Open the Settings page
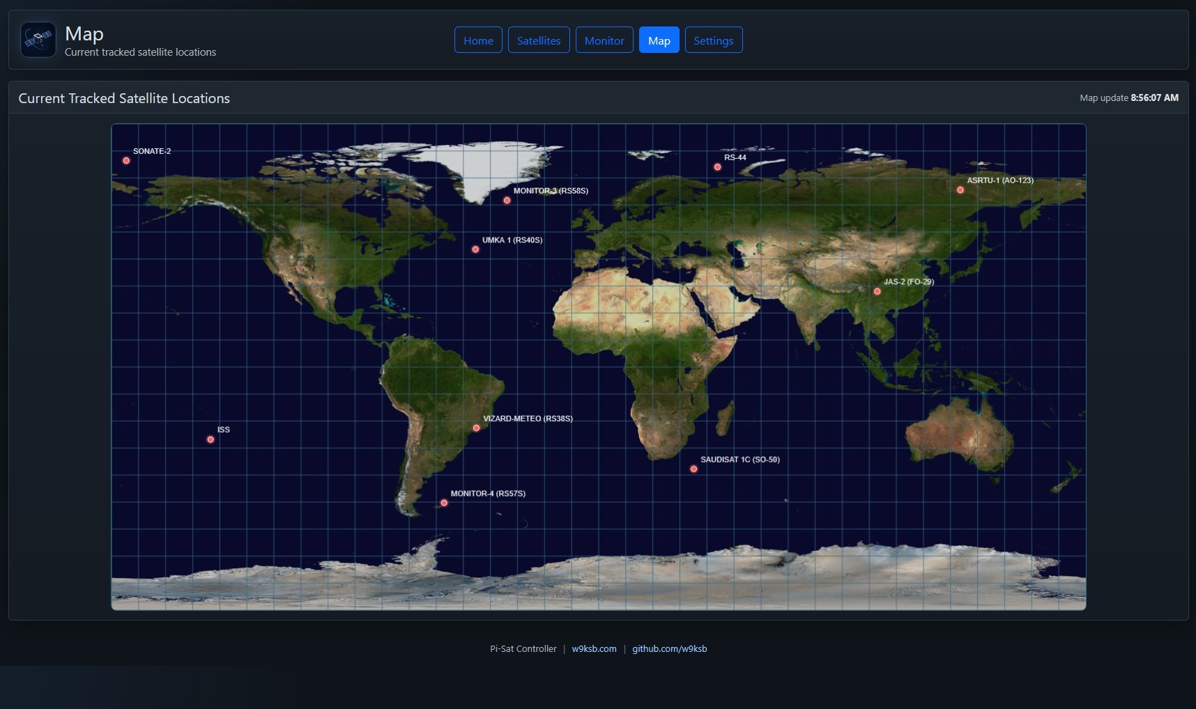Screen dimensions: 1196x709 pos(714,40)
